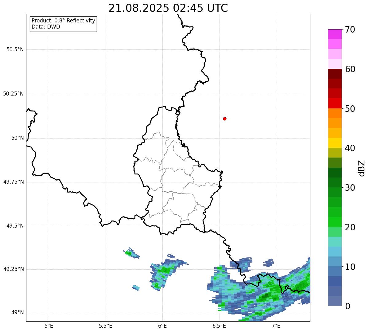Click the 49.5°N latitude label
369x332 pixels.
pos(15,226)
